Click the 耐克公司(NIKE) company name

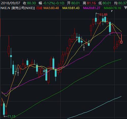click(23, 8)
